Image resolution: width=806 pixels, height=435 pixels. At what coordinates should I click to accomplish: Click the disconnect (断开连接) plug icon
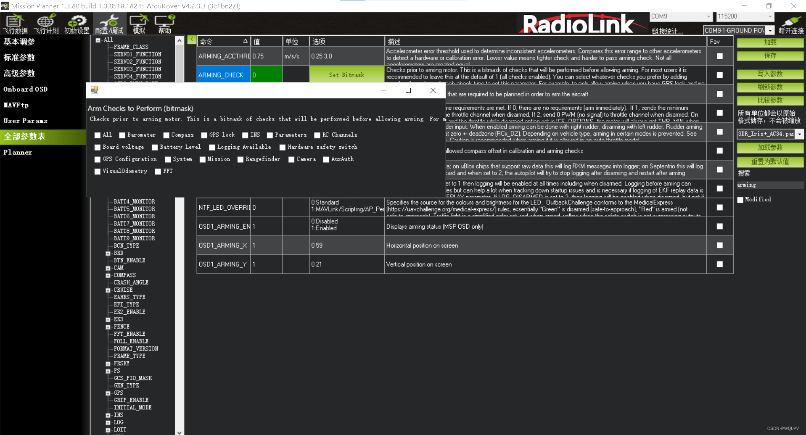point(791,24)
